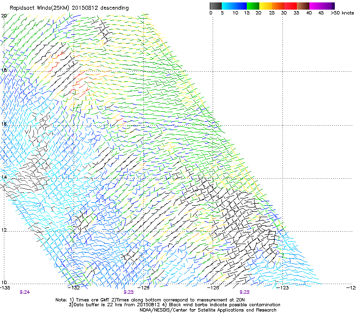Select the latitude axis label '14'
Viewport: 356px width, 313px height.
tap(4, 177)
